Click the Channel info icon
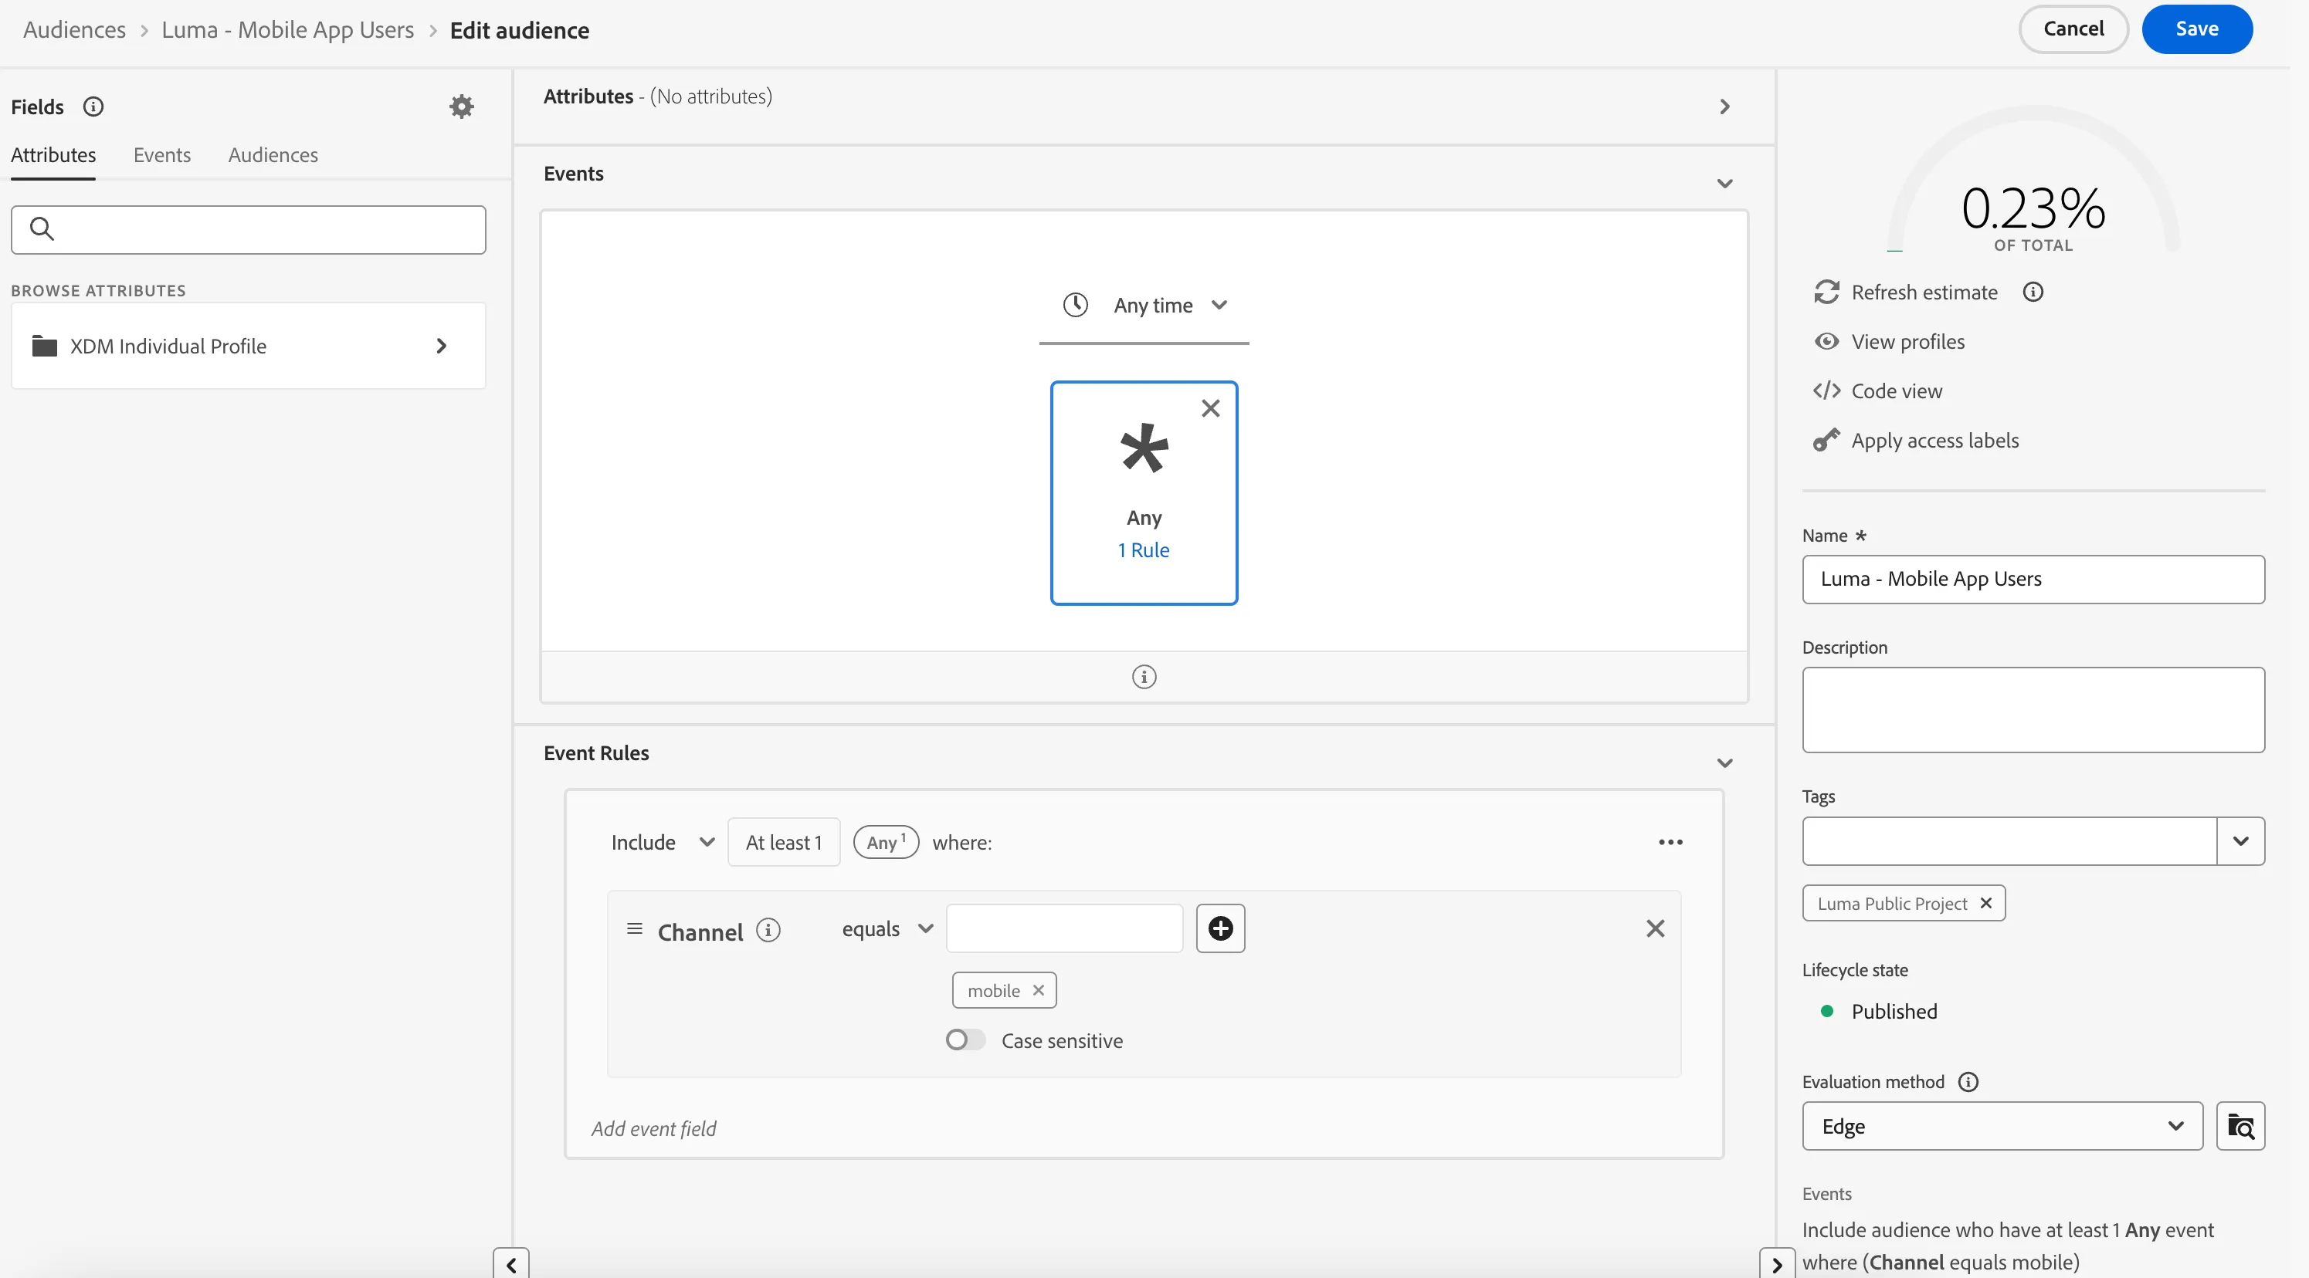 point(768,931)
